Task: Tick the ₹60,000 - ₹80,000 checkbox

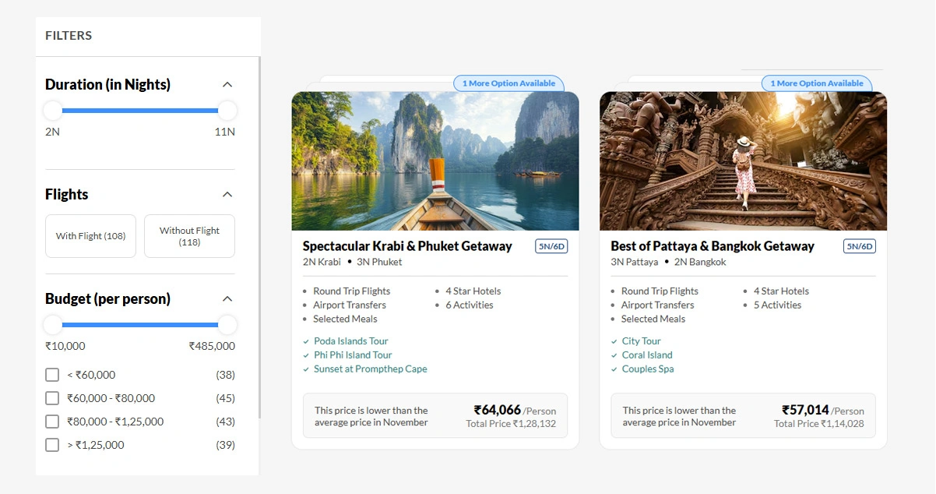Action: (52, 398)
